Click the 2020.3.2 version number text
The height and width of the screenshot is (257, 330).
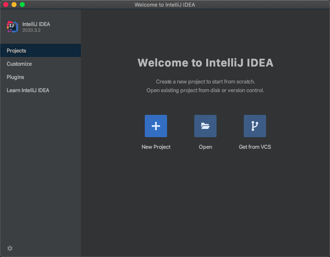[x=31, y=31]
